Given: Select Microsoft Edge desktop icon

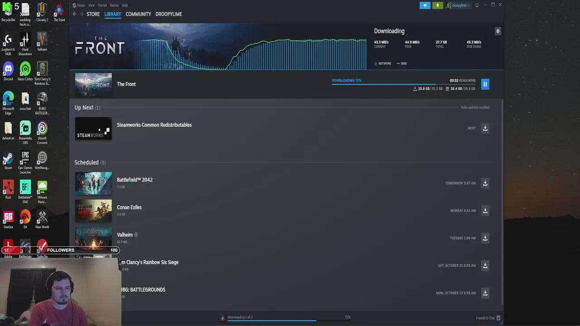Looking at the screenshot, I should (x=8, y=103).
